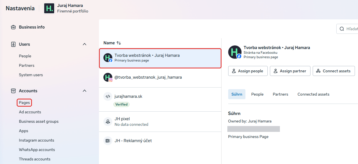358x164 pixels.
Task: Click ad account icon beside JH - Reklamný účet
Action: pos(108,141)
